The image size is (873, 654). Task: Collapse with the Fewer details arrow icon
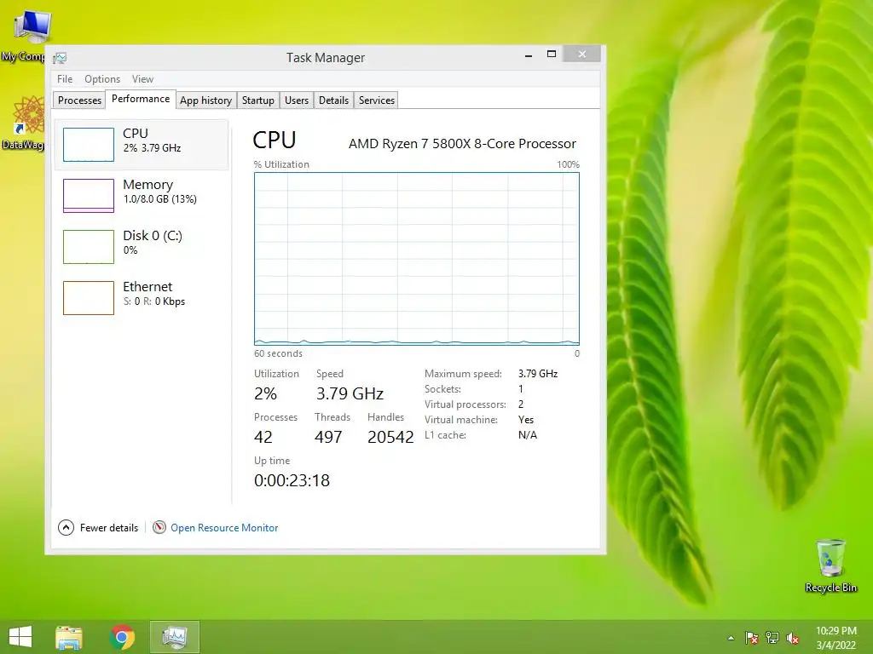click(66, 528)
